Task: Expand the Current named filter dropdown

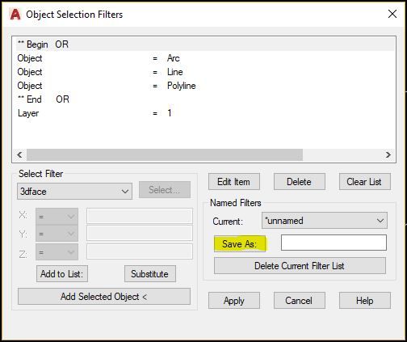Action: coord(325,221)
